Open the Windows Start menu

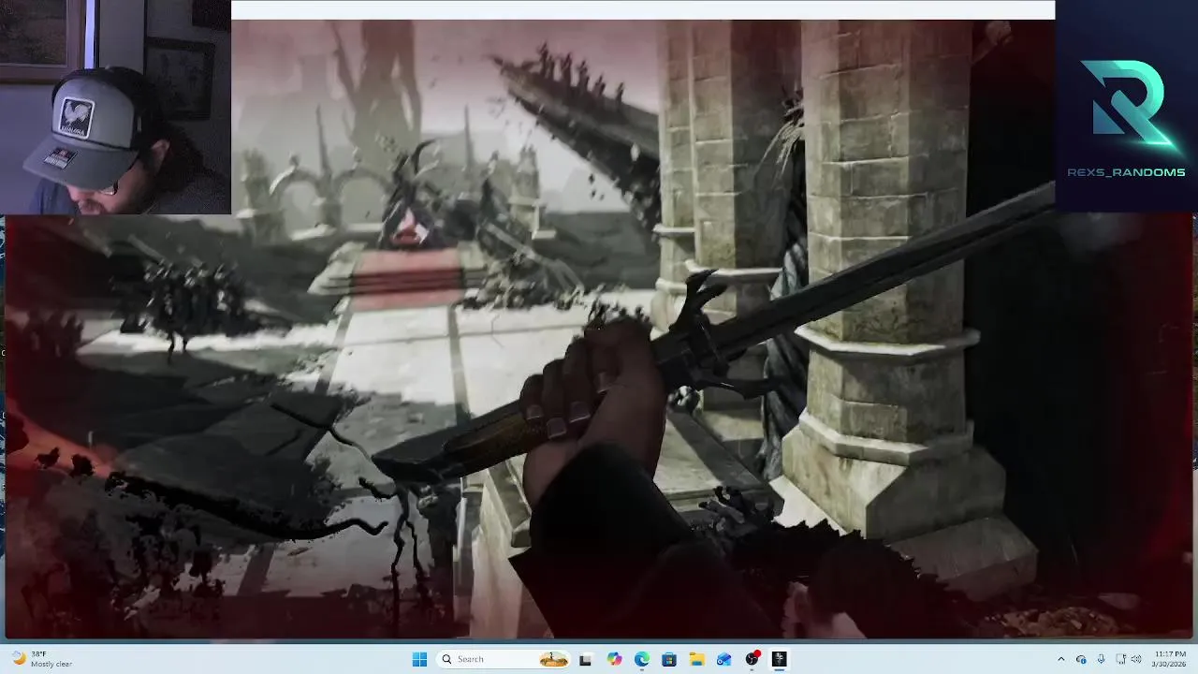coord(419,659)
